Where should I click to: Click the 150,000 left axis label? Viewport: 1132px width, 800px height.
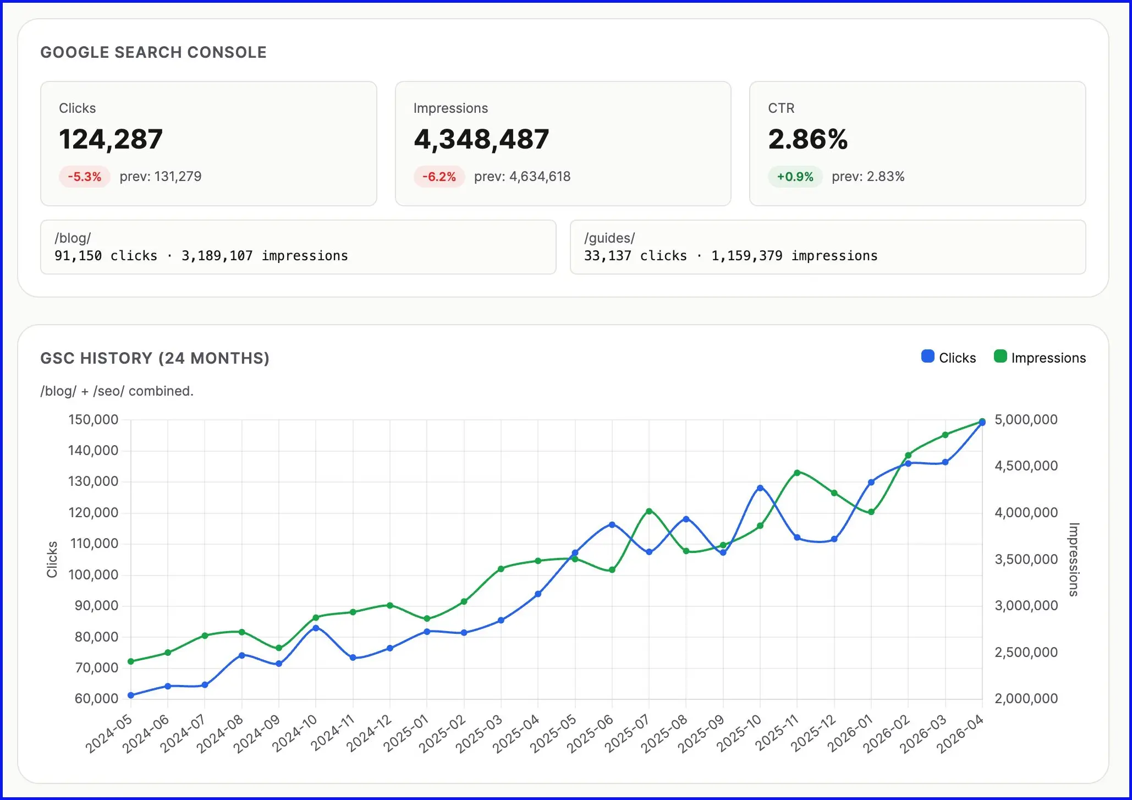(93, 420)
